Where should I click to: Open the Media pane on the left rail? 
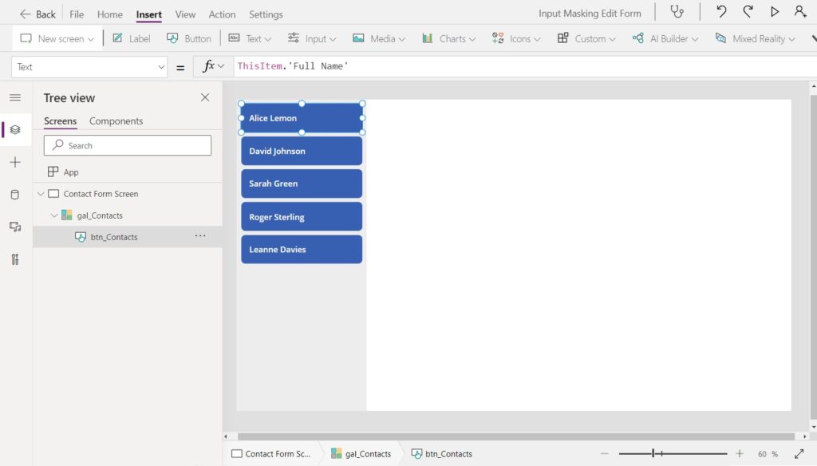point(14,226)
